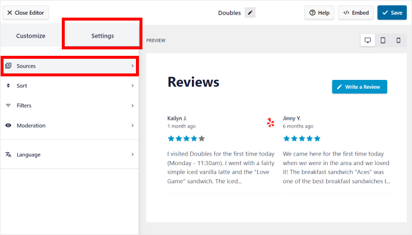Switch to the Customize tab
Image resolution: width=412 pixels, height=235 pixels.
pos(31,36)
